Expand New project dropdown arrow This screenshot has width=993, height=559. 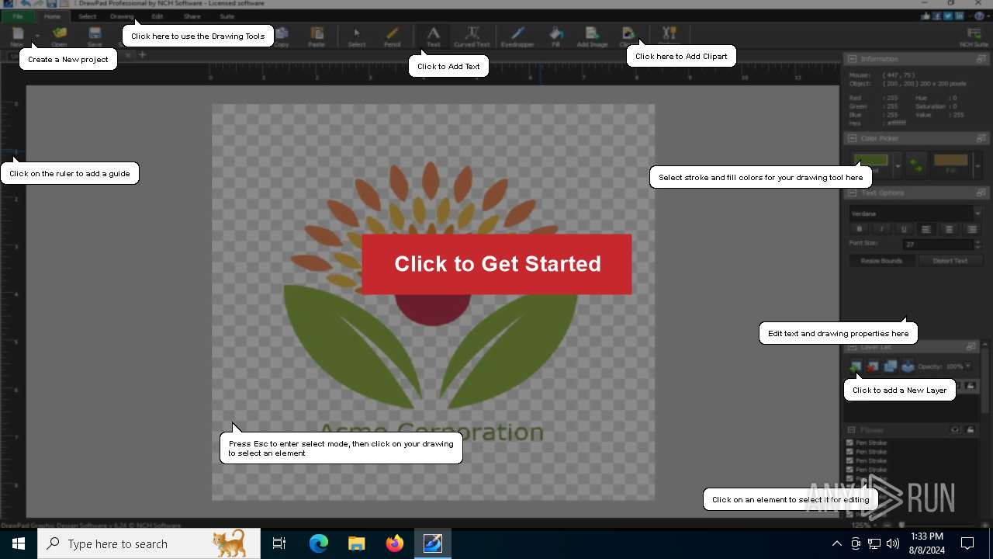click(x=36, y=36)
